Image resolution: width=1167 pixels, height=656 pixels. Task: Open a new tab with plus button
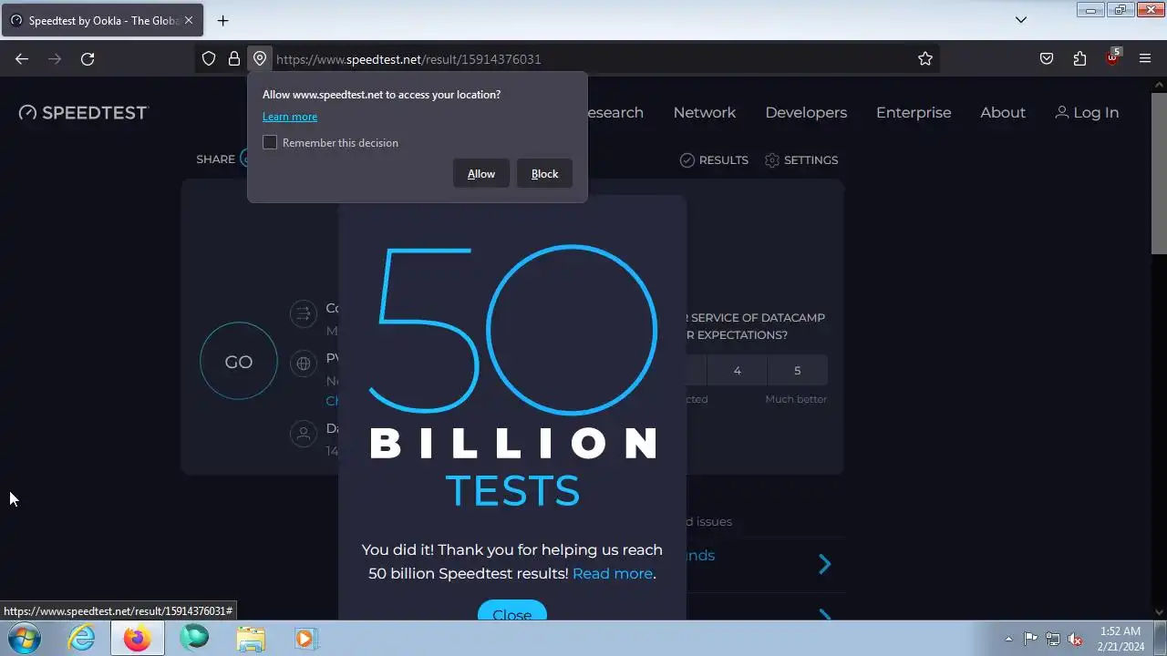tap(222, 20)
